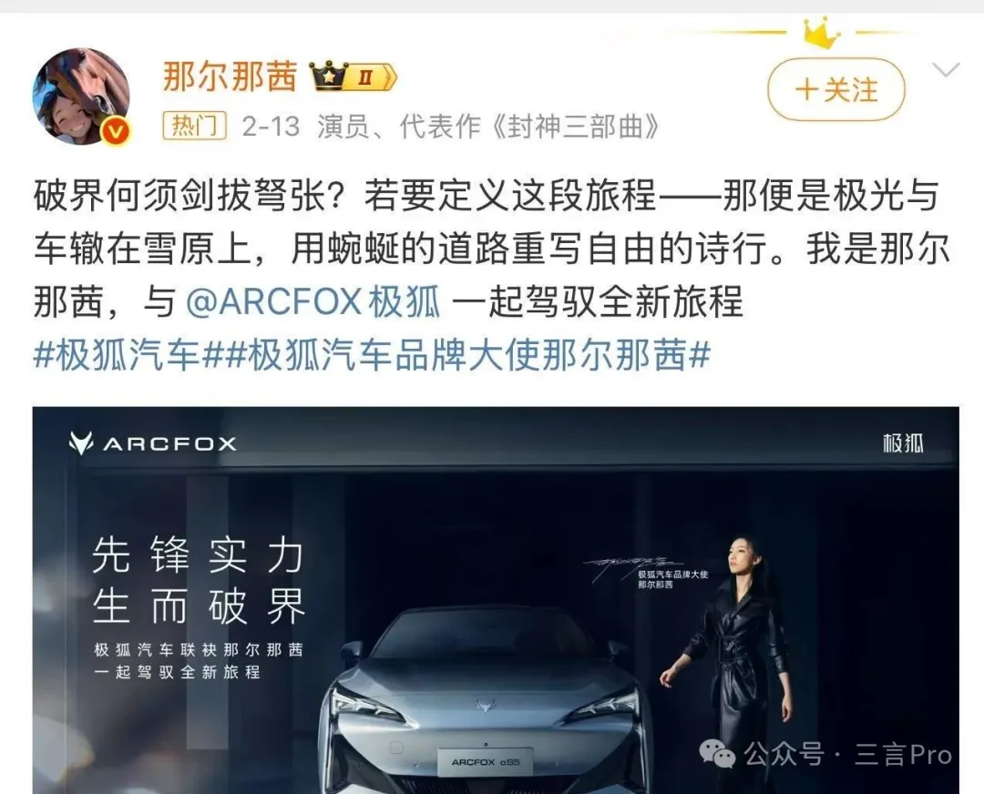Open the ARCFOX poster image
Viewport: 984px width, 794px height.
[x=496, y=600]
